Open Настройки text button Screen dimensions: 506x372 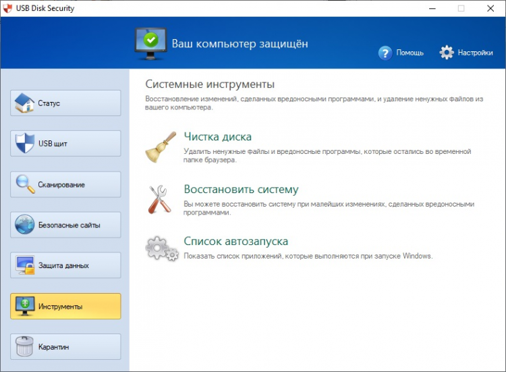(x=475, y=53)
